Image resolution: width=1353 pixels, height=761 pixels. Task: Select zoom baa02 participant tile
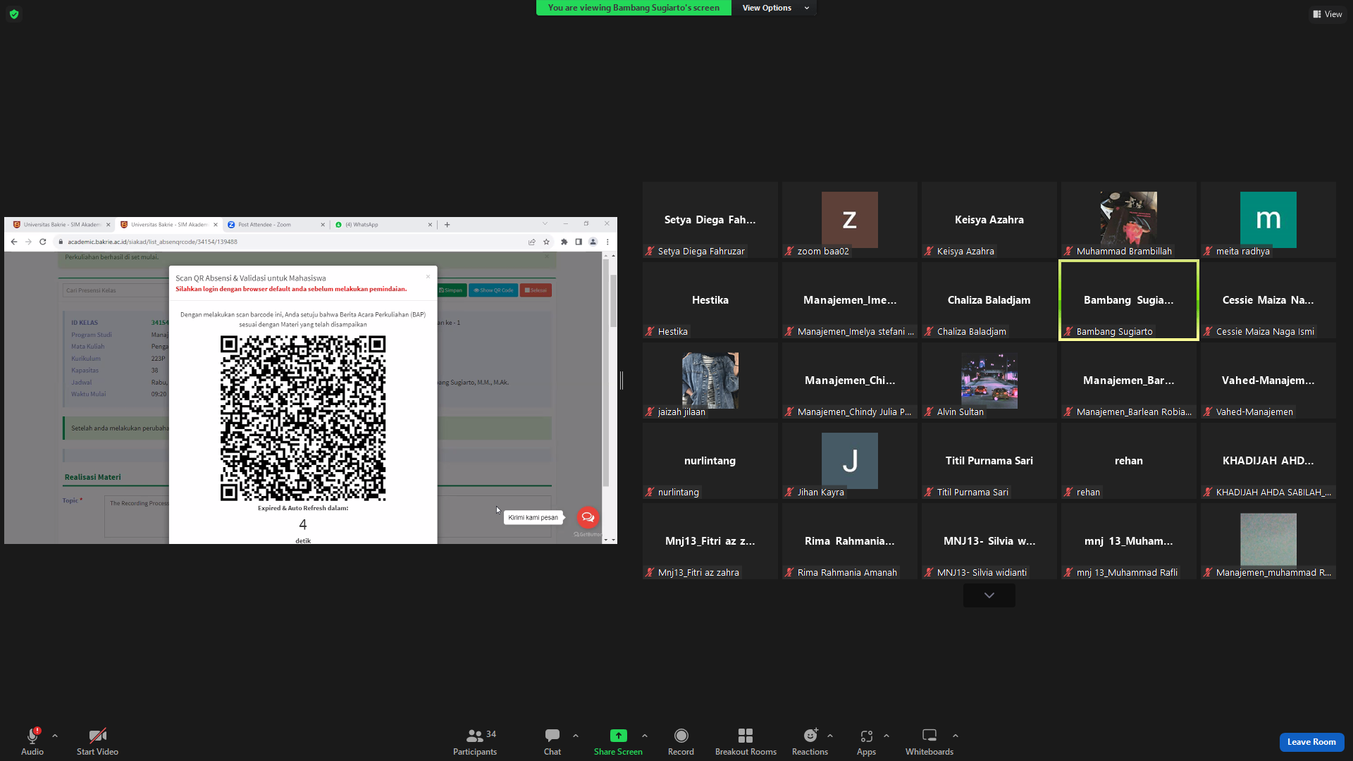click(x=850, y=220)
